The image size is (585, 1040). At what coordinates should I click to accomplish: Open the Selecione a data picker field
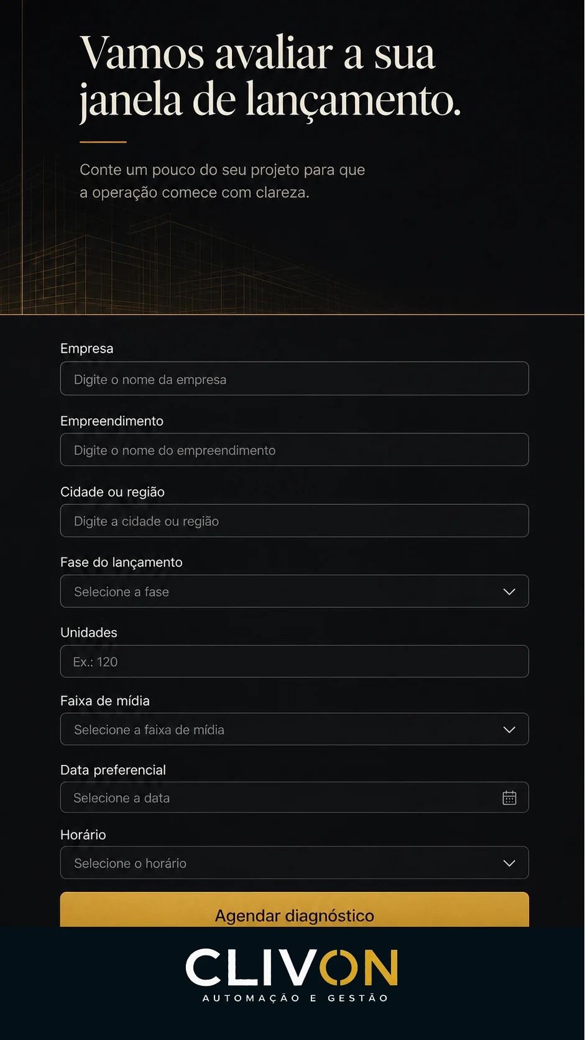tap(294, 797)
